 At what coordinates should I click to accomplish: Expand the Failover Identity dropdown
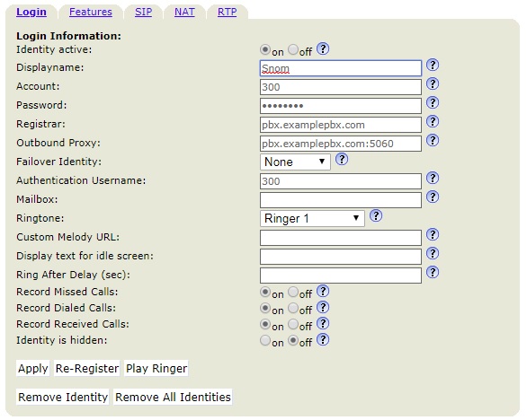(295, 162)
